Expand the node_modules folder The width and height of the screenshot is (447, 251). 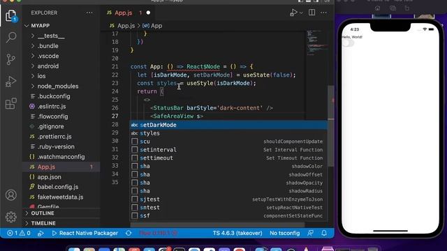click(58, 86)
